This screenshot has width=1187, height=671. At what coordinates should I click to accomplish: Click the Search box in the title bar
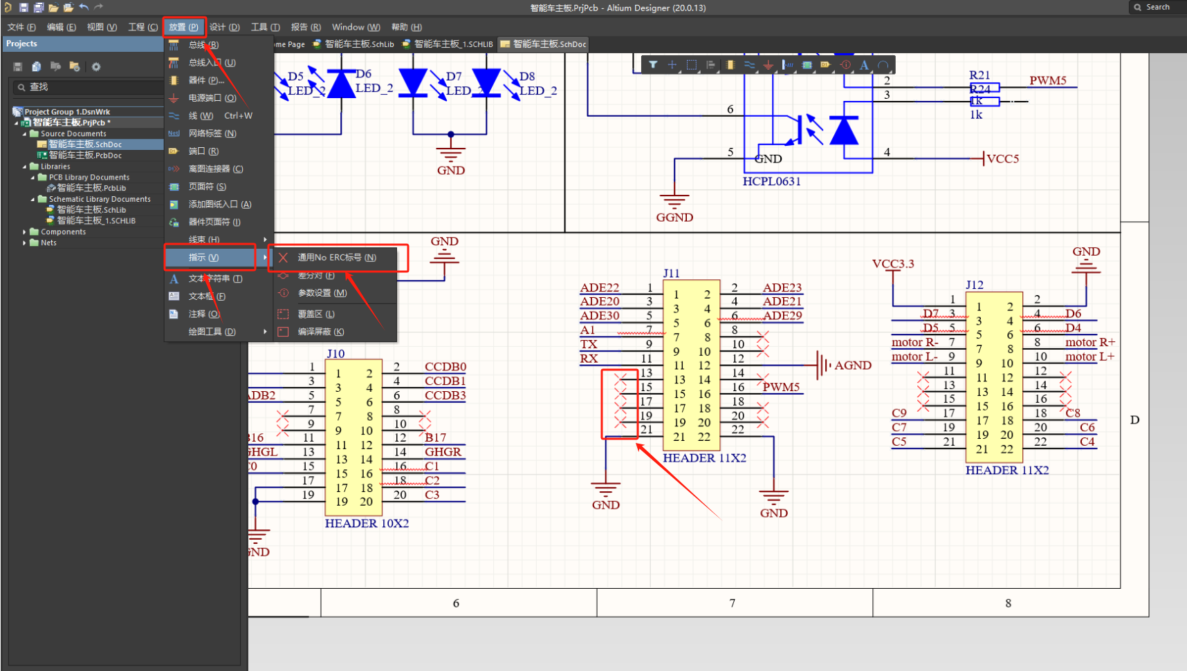[x=1158, y=7]
